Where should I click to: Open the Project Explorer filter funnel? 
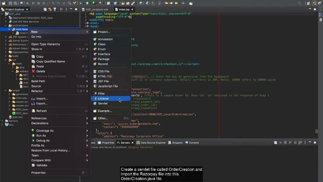click(55, 9)
